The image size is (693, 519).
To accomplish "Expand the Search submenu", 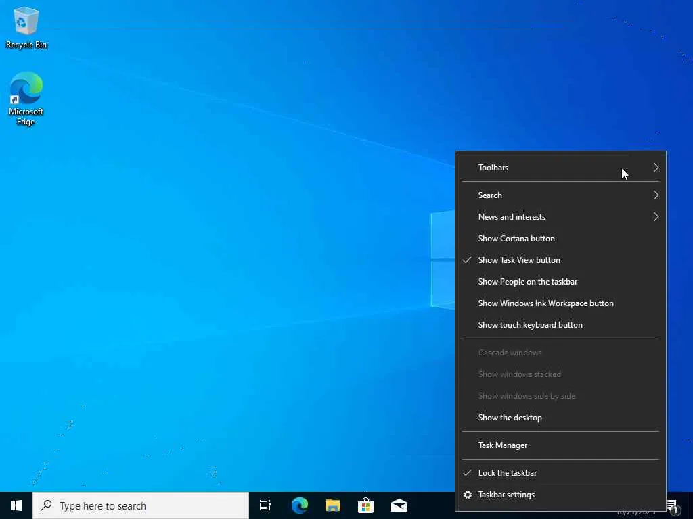I will coord(560,195).
